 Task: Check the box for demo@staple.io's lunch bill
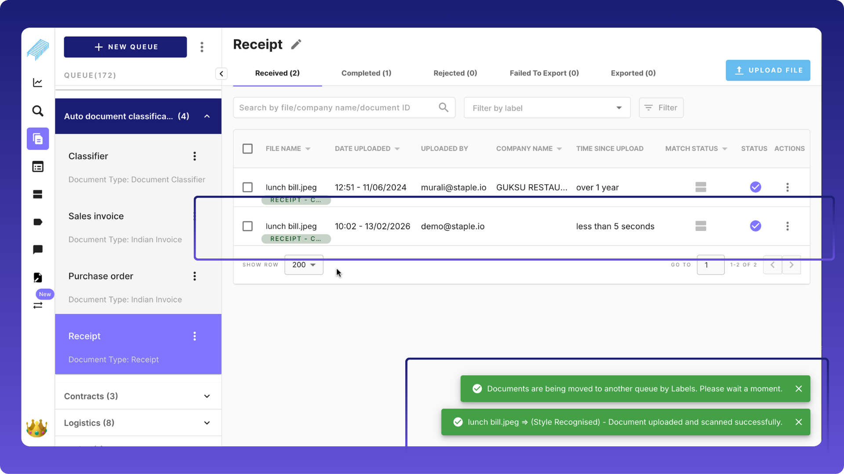coord(247,226)
